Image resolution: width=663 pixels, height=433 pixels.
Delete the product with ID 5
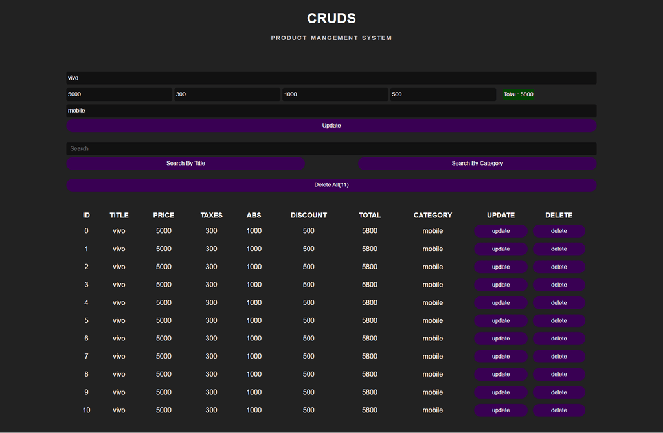tap(559, 320)
